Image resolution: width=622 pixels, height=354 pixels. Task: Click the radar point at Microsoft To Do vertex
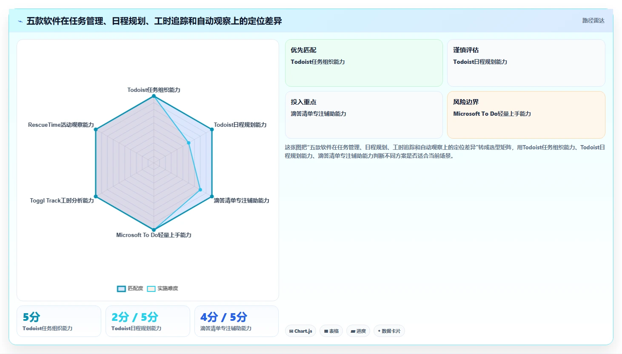[154, 230]
